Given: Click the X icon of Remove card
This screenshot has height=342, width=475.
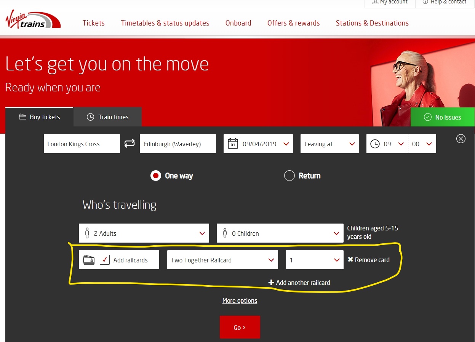Looking at the screenshot, I should [x=350, y=259].
